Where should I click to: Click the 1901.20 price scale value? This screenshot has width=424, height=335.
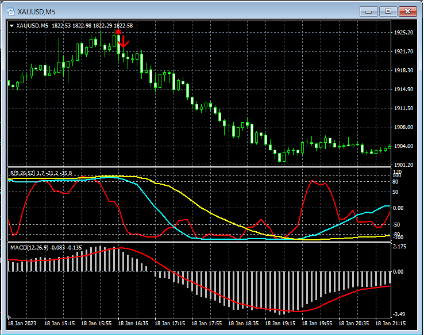click(x=403, y=165)
